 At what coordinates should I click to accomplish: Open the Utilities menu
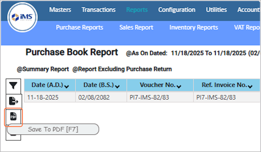(216, 10)
